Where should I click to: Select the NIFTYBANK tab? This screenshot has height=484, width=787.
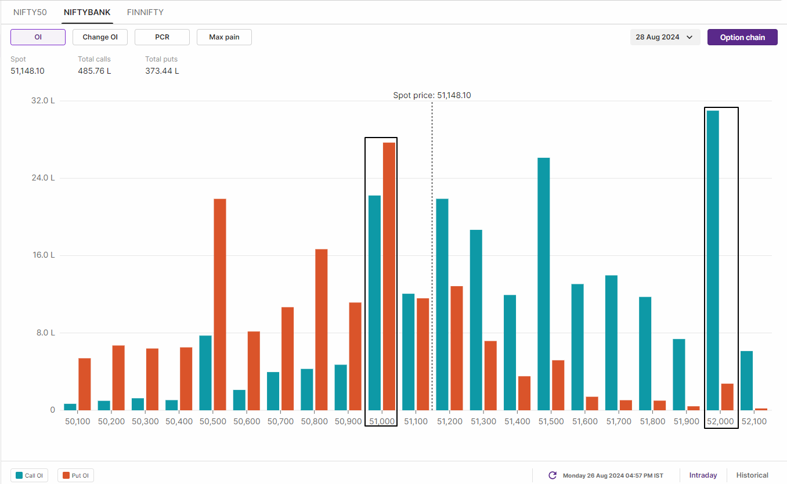(87, 12)
